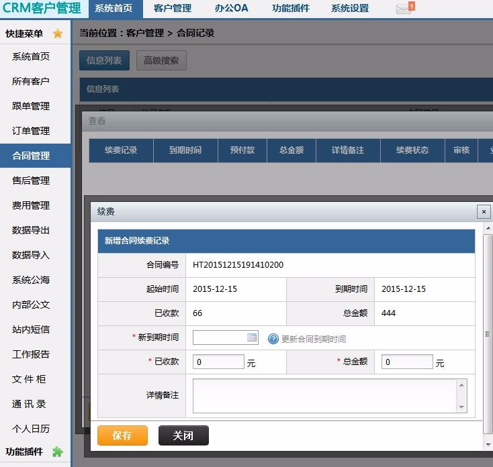Close the 续费 dialog with the X
The width and height of the screenshot is (493, 467).
pos(483,211)
